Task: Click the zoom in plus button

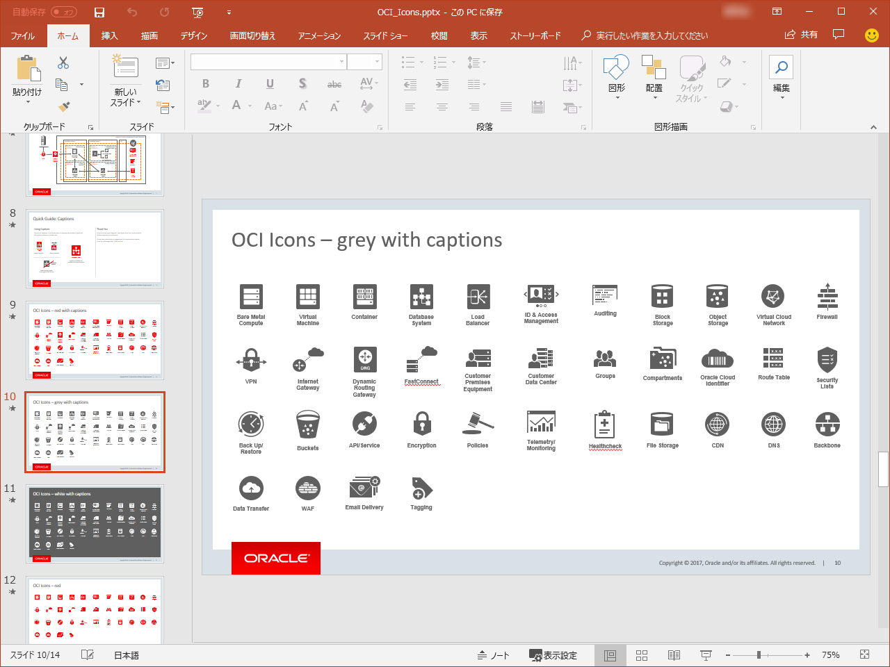Action: 807,655
